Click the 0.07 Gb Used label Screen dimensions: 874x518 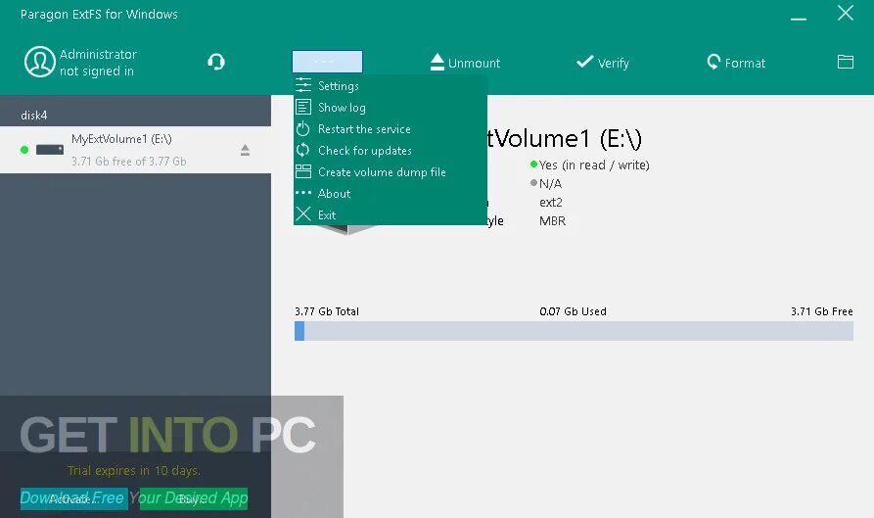coord(573,311)
